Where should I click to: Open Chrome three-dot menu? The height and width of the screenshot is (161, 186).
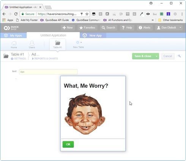[182, 14]
